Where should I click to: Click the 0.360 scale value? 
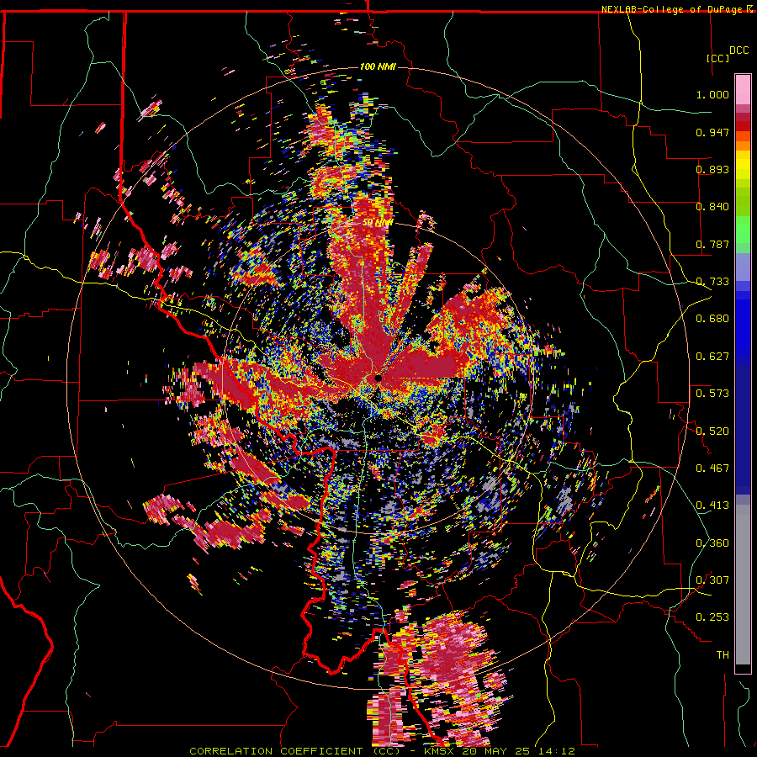[x=712, y=543]
